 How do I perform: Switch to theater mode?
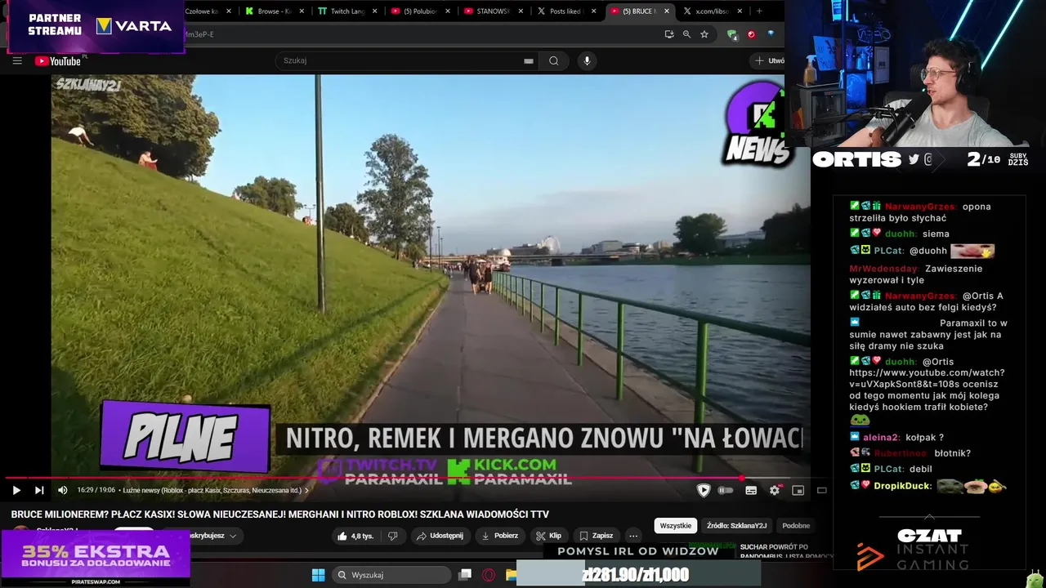click(x=821, y=490)
